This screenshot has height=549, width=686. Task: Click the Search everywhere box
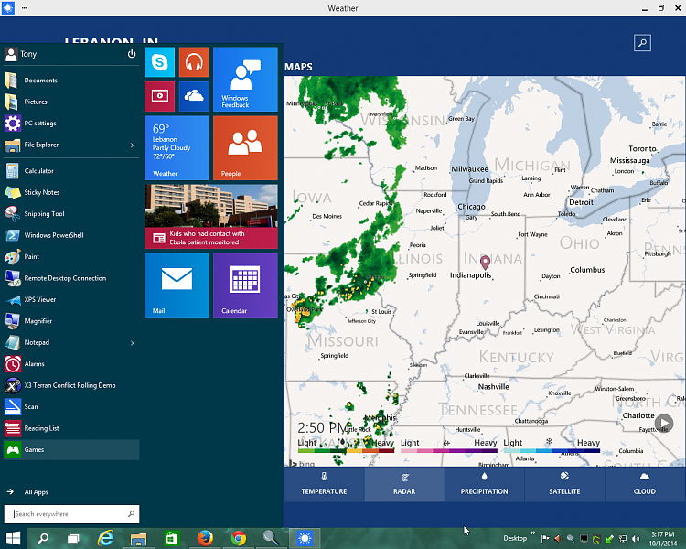point(71,514)
